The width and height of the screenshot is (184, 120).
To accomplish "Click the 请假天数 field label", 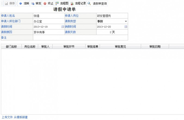I will [x=70, y=32].
